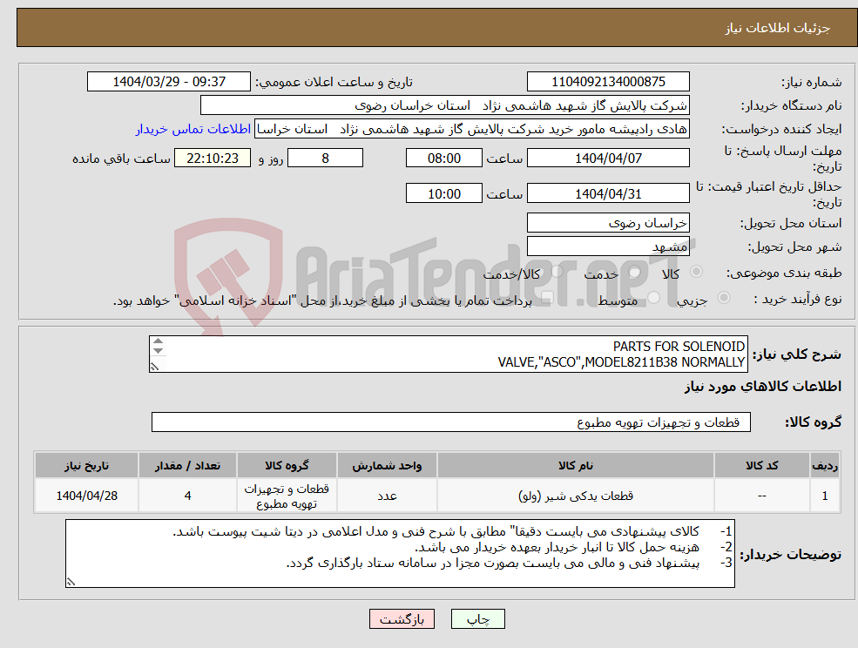Click the row number cell 1
This screenshot has width=858, height=648.
(x=825, y=496)
